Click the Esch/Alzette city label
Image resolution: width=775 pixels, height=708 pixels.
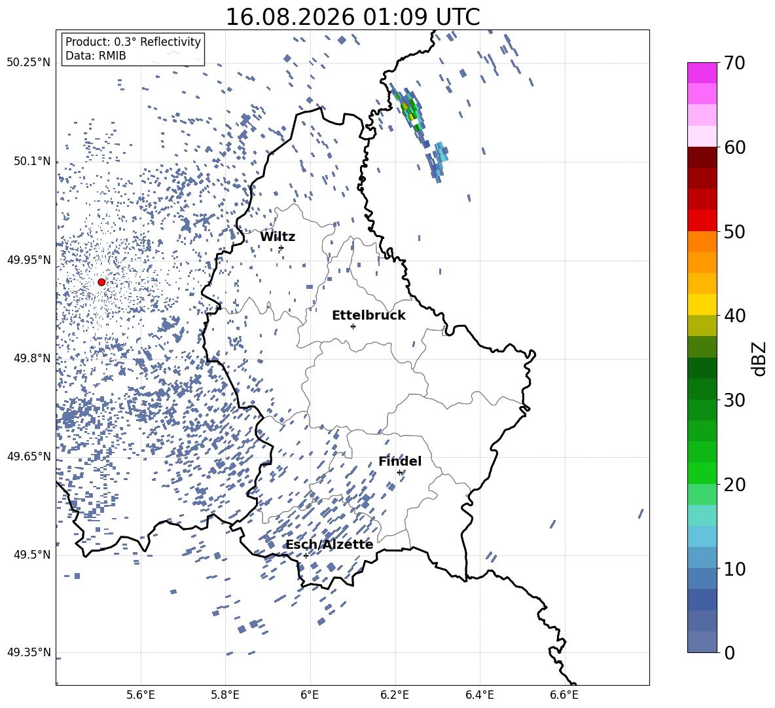tap(329, 544)
